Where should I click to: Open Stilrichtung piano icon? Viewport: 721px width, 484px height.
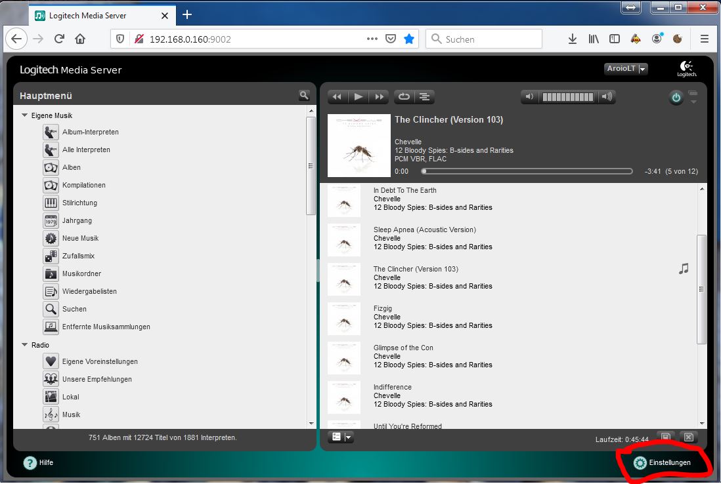point(51,203)
